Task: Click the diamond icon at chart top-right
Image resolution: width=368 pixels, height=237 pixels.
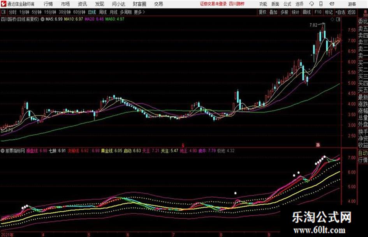Action: [332, 19]
